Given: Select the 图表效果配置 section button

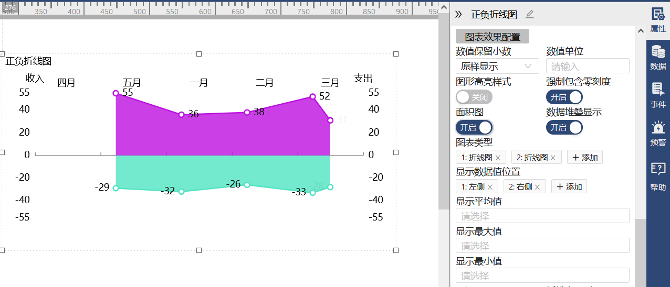Looking at the screenshot, I should click(x=493, y=37).
